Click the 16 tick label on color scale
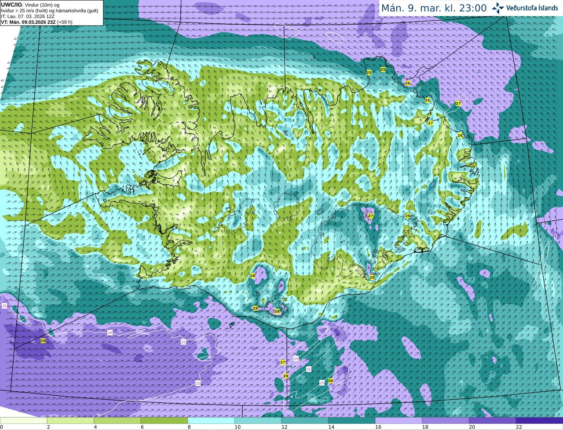Screen dimensions: 563x430 378,427
